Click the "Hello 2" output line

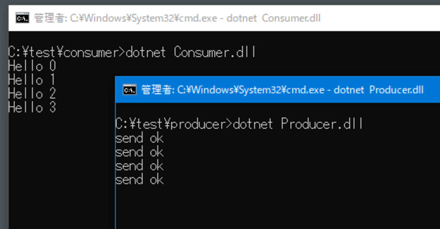[x=32, y=94]
